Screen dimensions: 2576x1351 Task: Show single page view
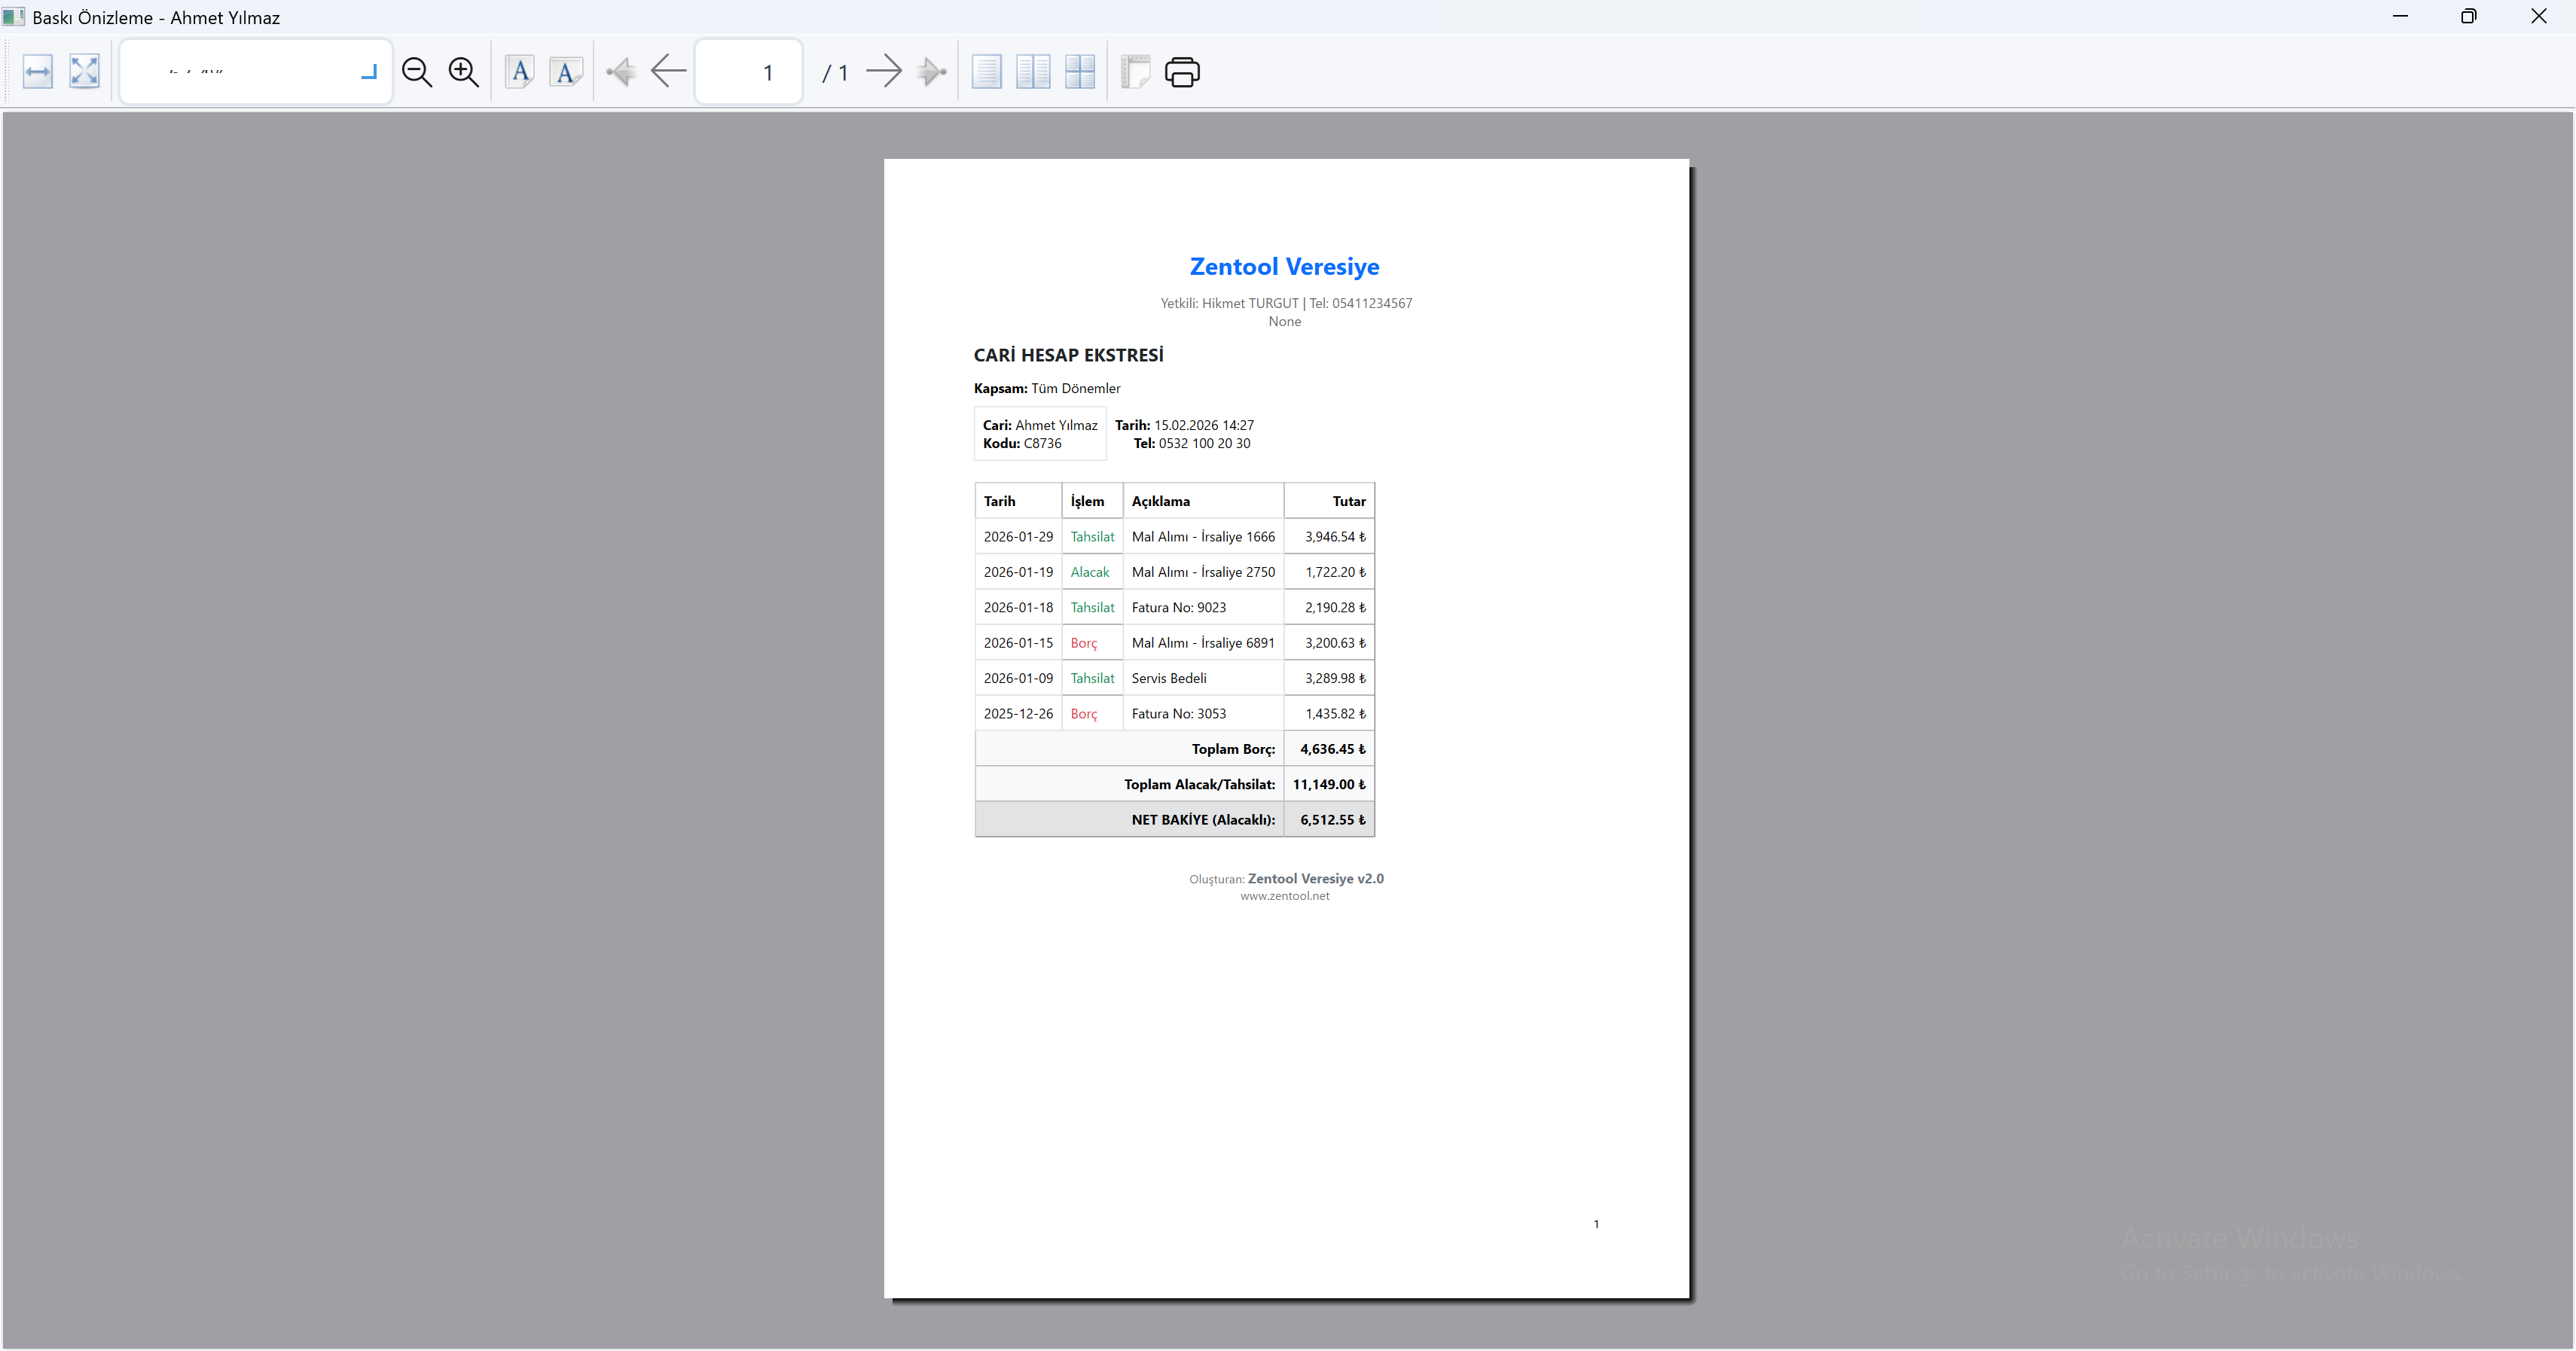point(986,72)
